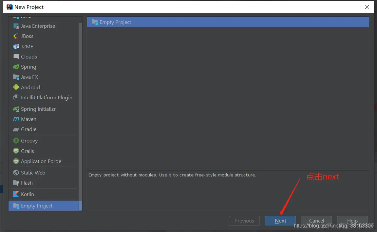Select Static Web project type
Screen dimensions: 377x232
43,173
